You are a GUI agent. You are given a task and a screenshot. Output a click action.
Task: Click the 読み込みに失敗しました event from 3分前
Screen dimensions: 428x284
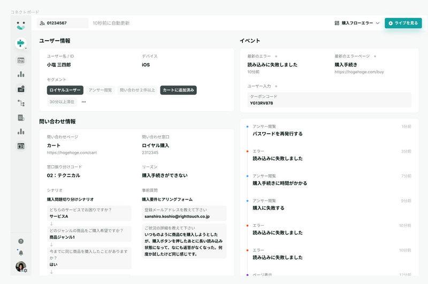pyautogui.click(x=277, y=158)
